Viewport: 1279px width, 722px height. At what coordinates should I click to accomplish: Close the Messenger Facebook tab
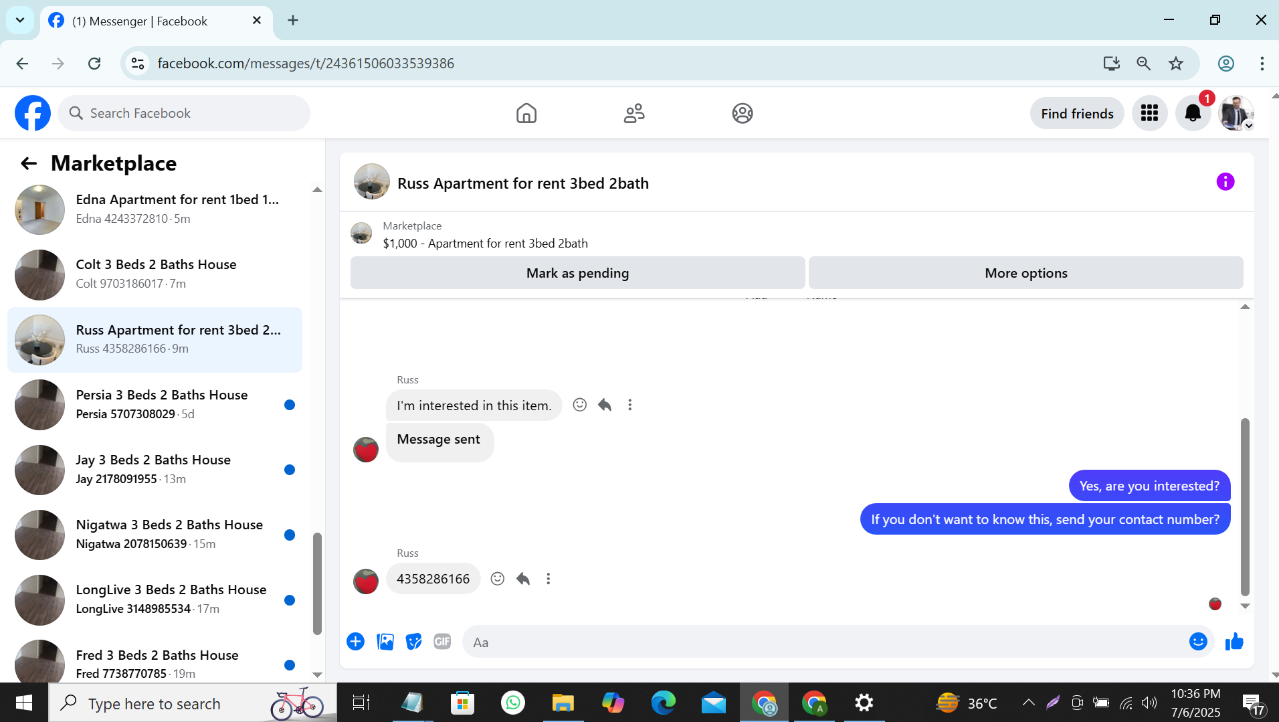(x=256, y=20)
